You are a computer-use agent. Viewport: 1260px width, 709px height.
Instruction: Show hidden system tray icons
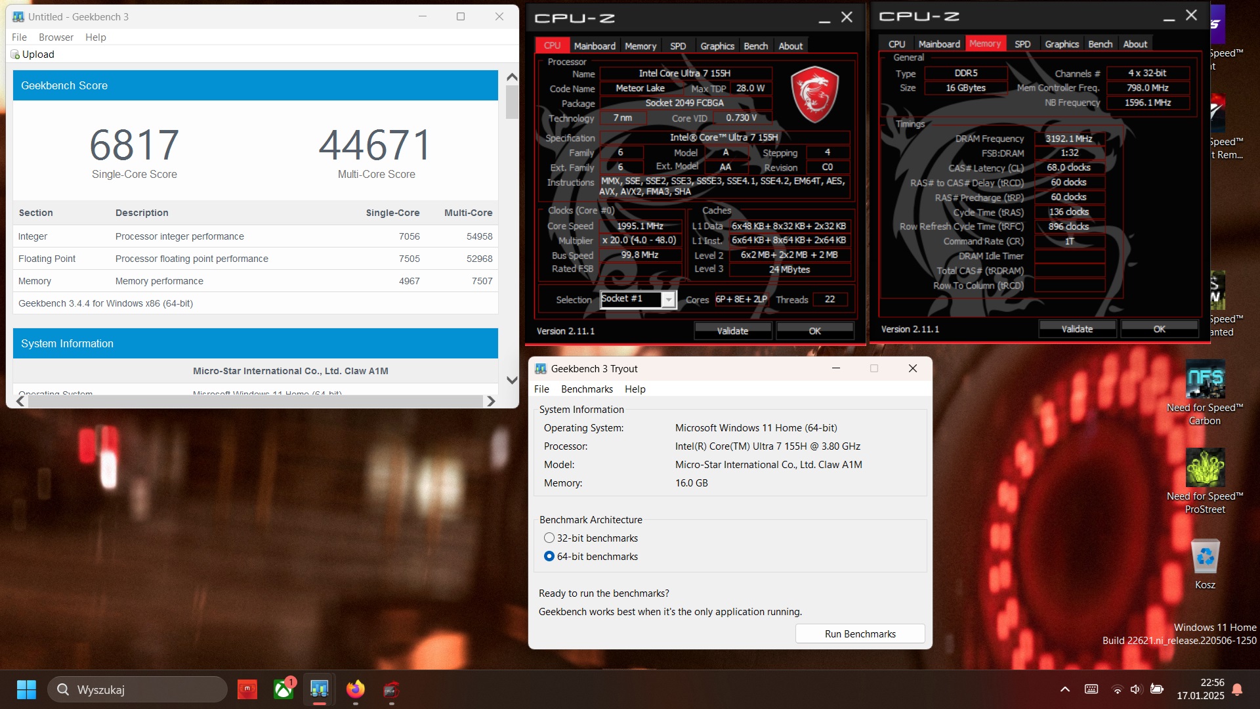click(1065, 689)
